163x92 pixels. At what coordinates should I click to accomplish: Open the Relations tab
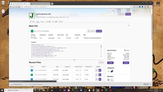[x=61, y=21]
